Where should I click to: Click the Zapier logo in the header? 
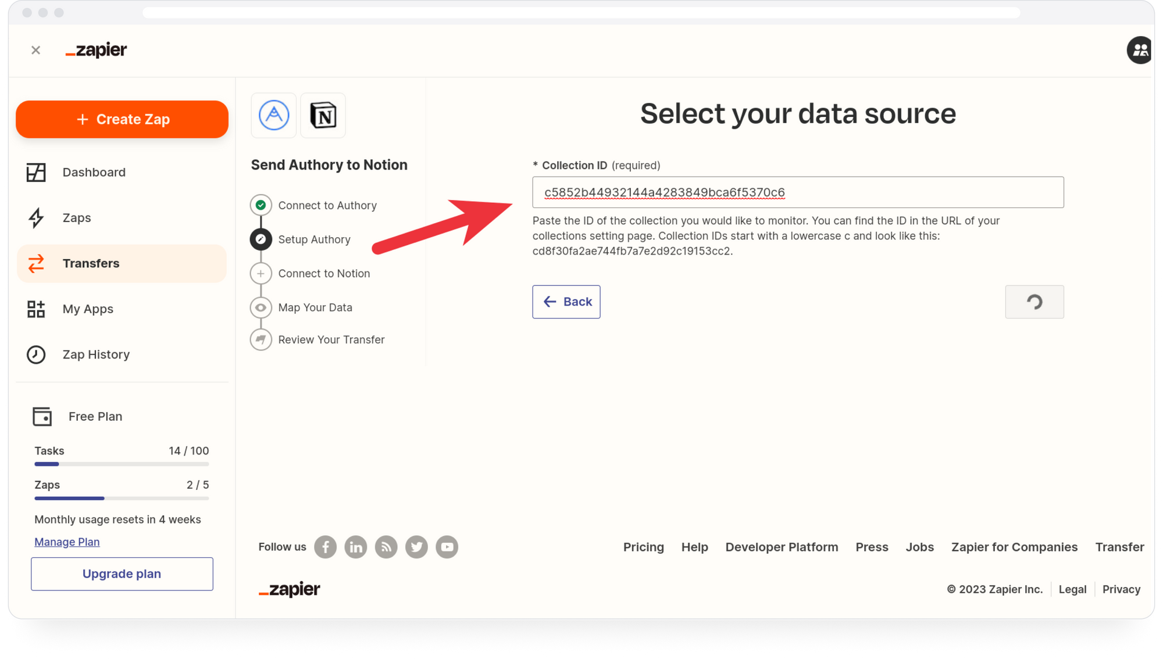[x=97, y=50]
